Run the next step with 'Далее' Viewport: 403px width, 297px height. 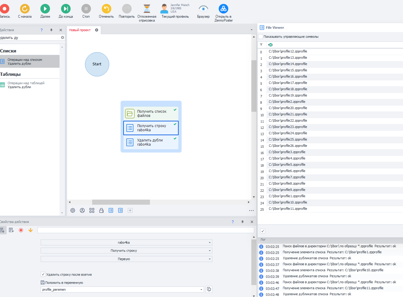coord(45,9)
